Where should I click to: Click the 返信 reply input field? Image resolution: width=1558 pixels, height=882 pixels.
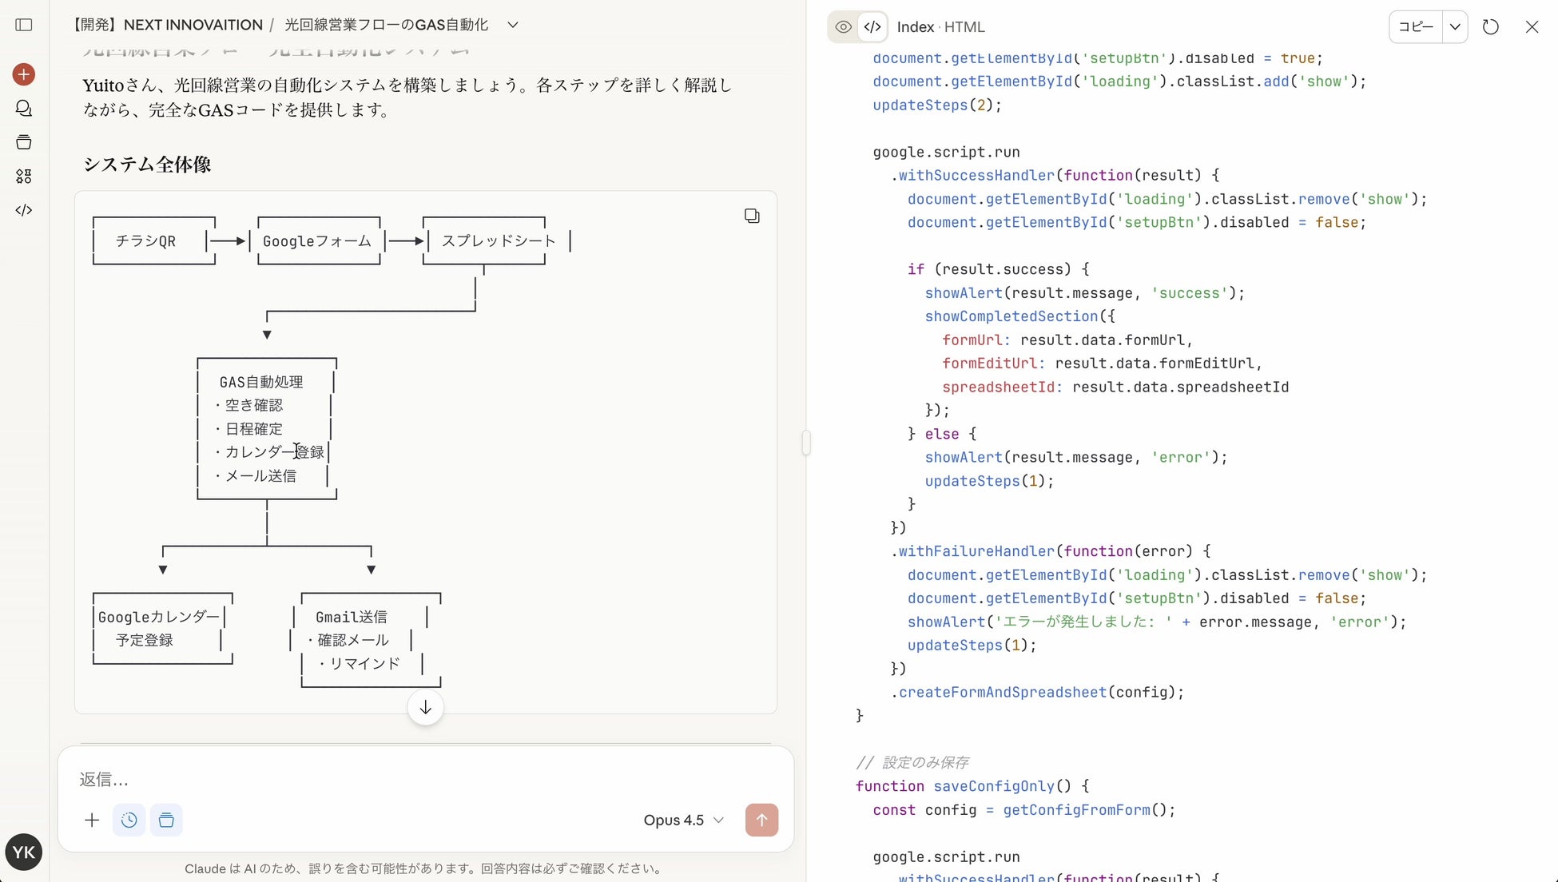[x=399, y=779]
